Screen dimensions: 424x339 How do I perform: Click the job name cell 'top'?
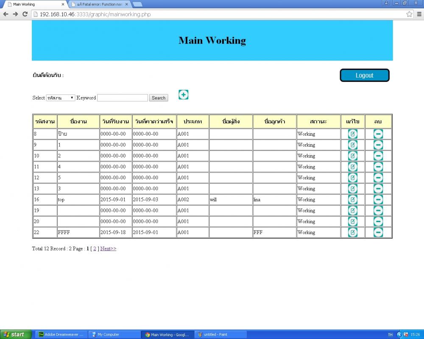[x=78, y=200]
